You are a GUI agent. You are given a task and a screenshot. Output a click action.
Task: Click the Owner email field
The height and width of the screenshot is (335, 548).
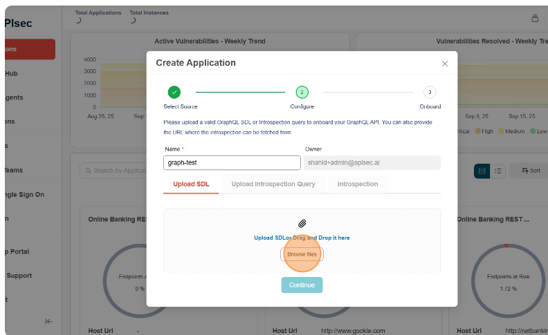(x=372, y=163)
